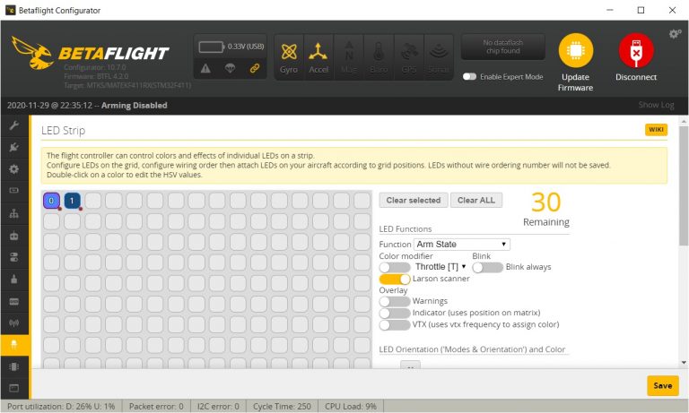Viewport: 689px width, 413px height.
Task: Open the OSD tab icon
Action: pos(14,302)
